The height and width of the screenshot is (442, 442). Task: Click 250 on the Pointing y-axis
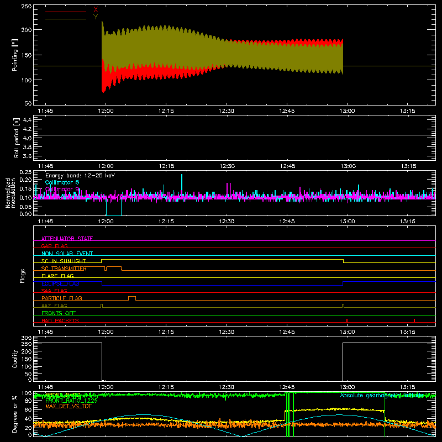(x=27, y=7)
